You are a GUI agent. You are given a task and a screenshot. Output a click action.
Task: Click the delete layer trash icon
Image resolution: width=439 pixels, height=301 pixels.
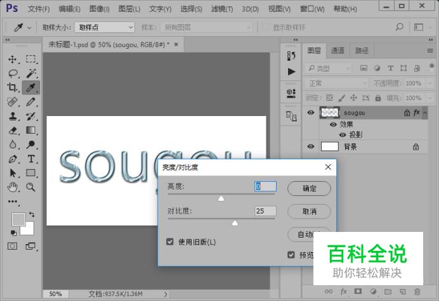pos(417,291)
